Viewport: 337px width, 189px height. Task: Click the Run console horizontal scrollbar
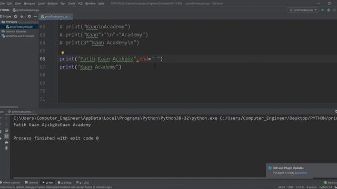pos(163,178)
